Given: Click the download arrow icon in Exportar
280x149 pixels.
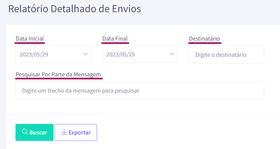Looking at the screenshot, I should click(64, 132).
